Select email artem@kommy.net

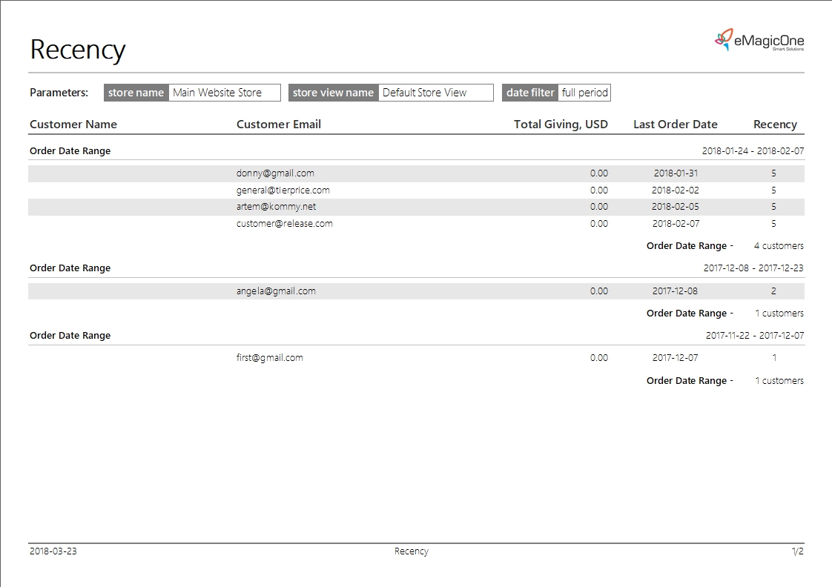tap(276, 207)
